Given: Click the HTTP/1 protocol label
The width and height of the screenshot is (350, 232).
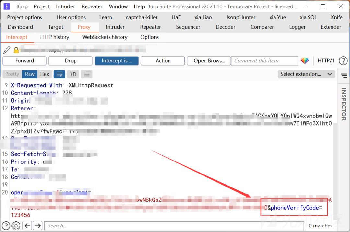Looking at the screenshot, I should 326,61.
